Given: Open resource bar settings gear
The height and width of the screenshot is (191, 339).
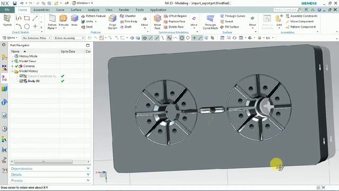Looking at the screenshot, I should [x=4, y=45].
